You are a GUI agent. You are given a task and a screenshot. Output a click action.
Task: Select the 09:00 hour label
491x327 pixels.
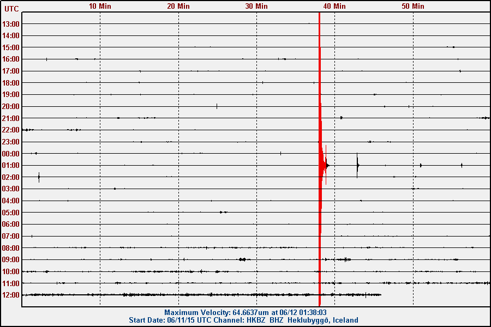[x=11, y=259]
